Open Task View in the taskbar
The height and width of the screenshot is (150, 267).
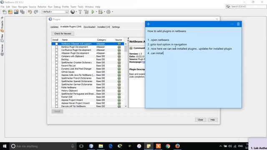point(81,146)
